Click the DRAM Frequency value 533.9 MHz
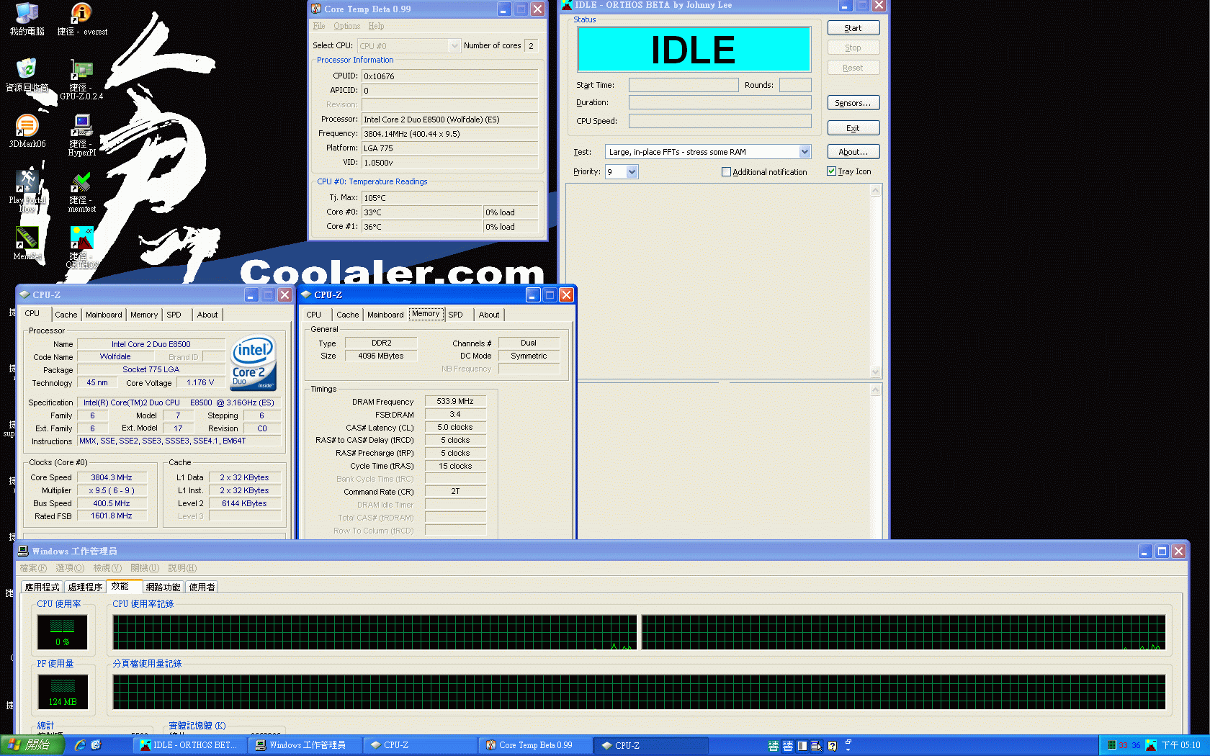The height and width of the screenshot is (756, 1210). (455, 401)
